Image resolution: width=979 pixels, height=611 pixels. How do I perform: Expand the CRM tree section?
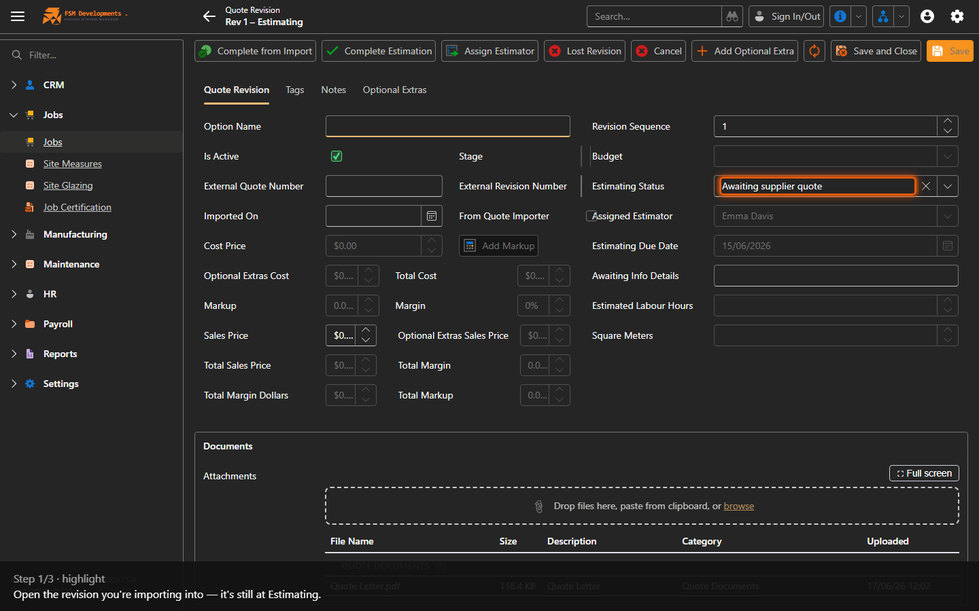(x=14, y=85)
